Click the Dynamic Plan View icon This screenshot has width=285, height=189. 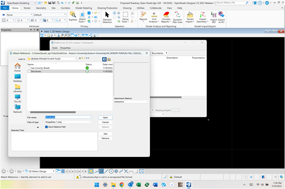177,17
